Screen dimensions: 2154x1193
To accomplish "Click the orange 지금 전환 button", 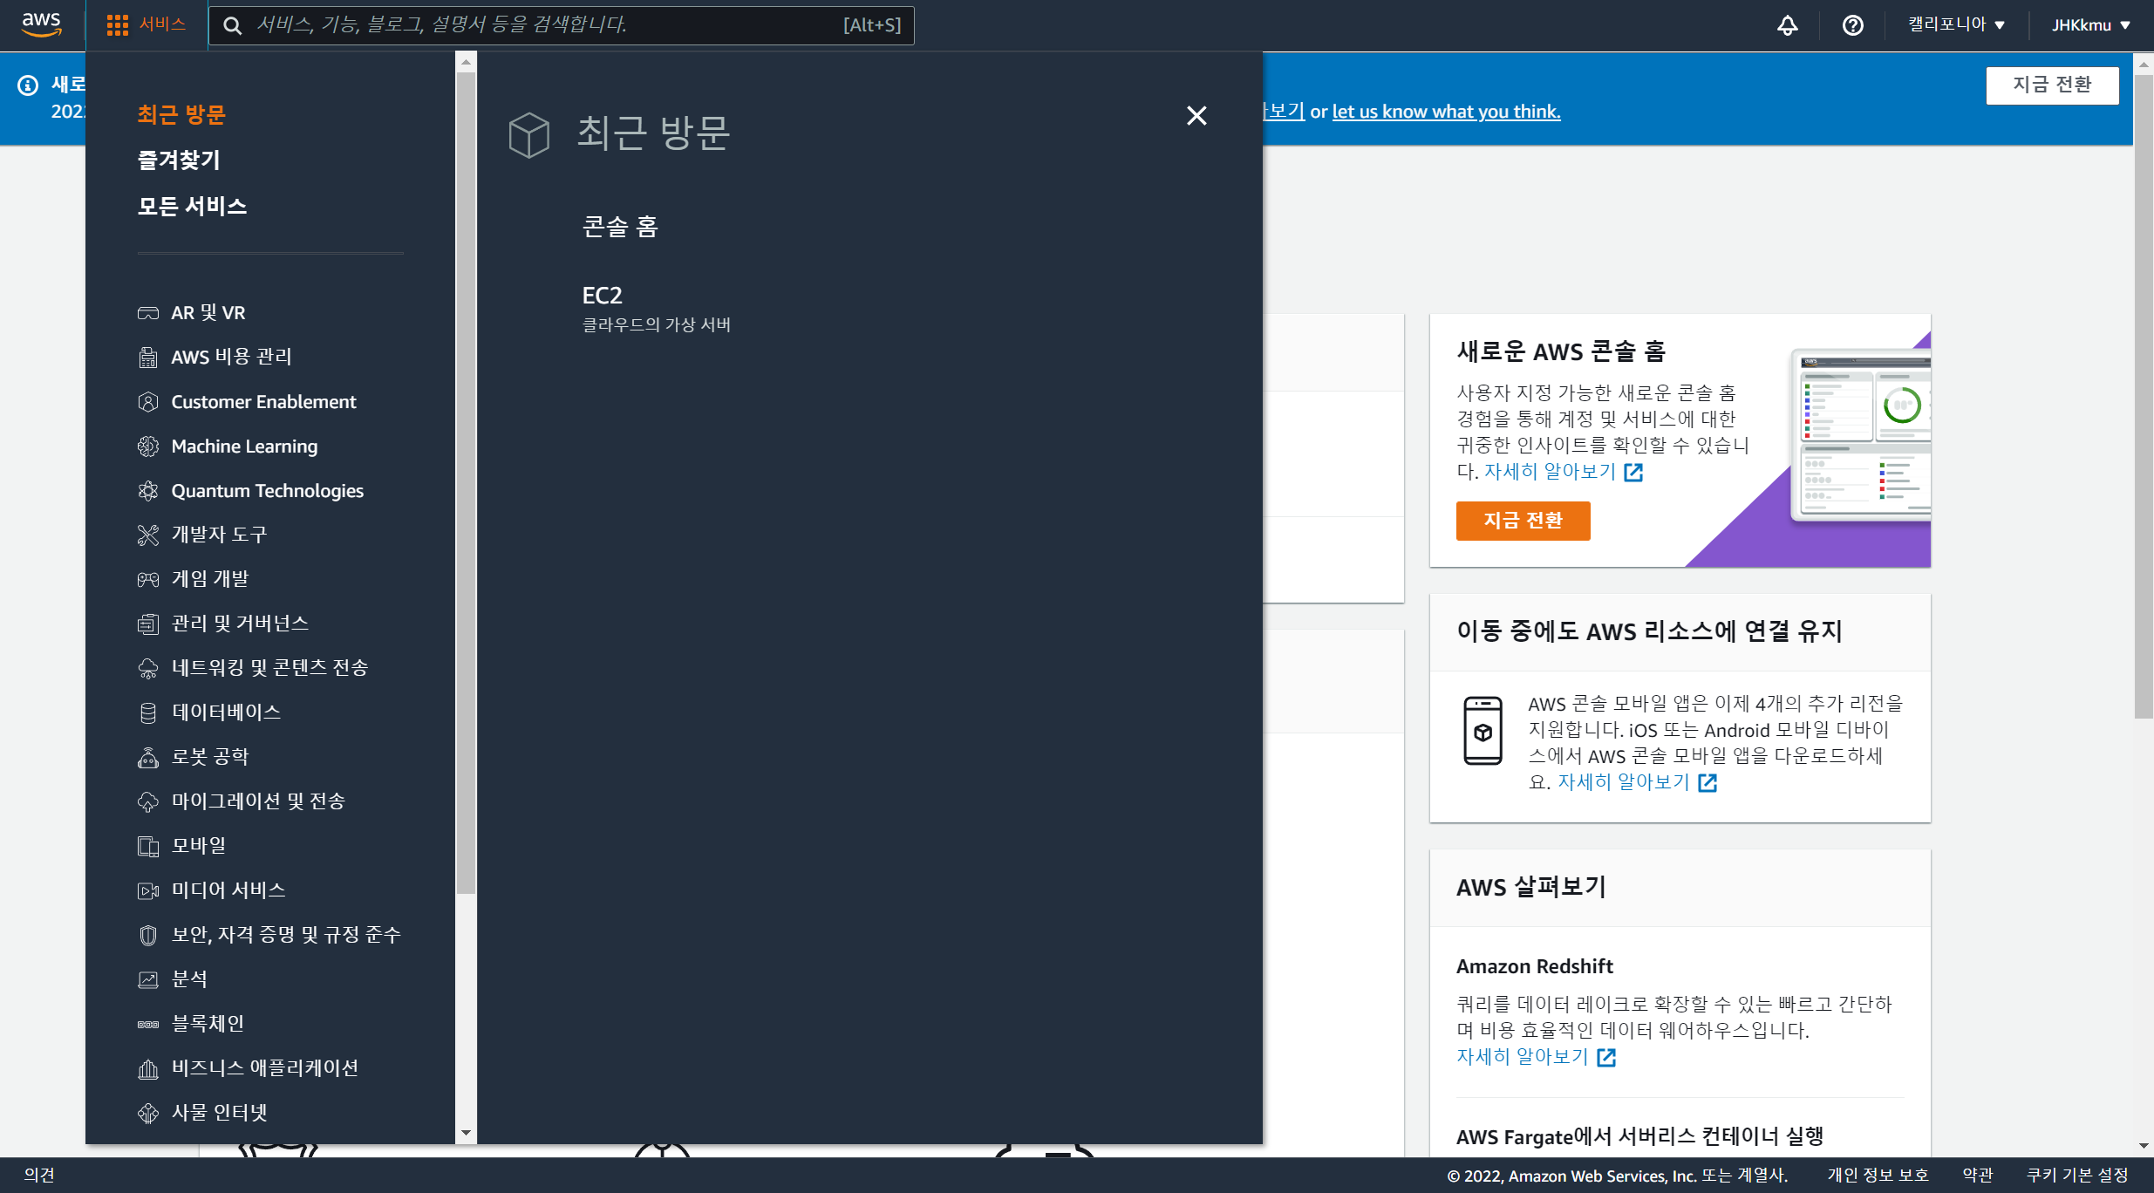I will point(1523,521).
